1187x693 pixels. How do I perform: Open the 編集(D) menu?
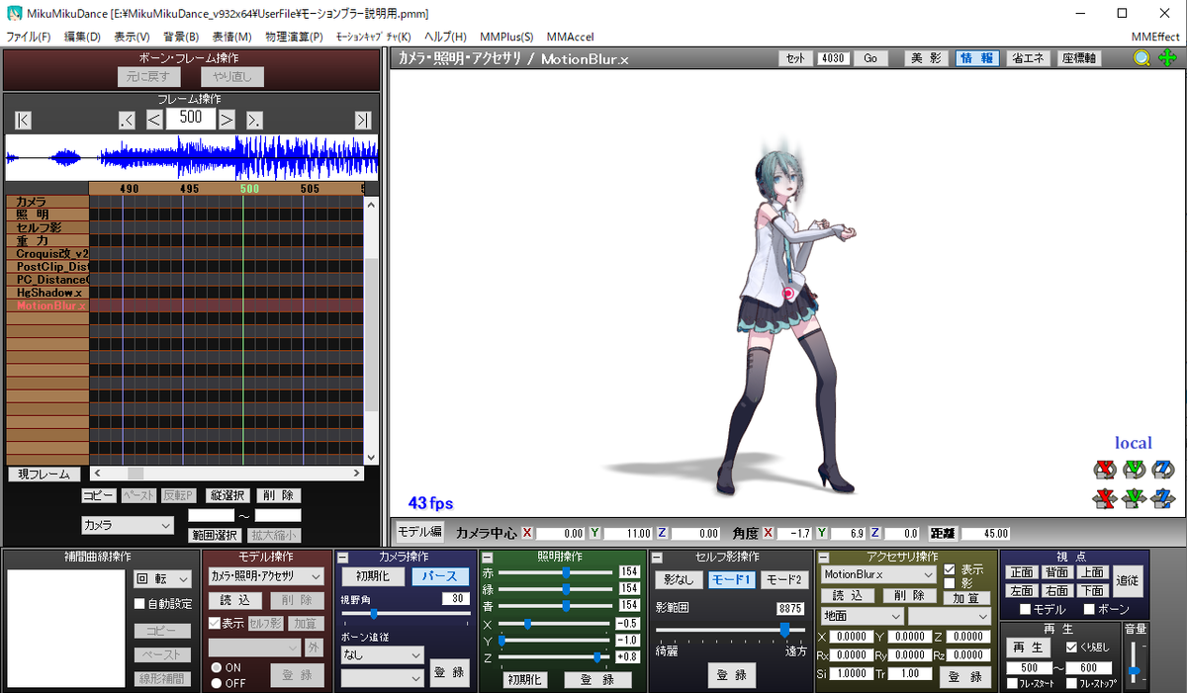point(82,37)
